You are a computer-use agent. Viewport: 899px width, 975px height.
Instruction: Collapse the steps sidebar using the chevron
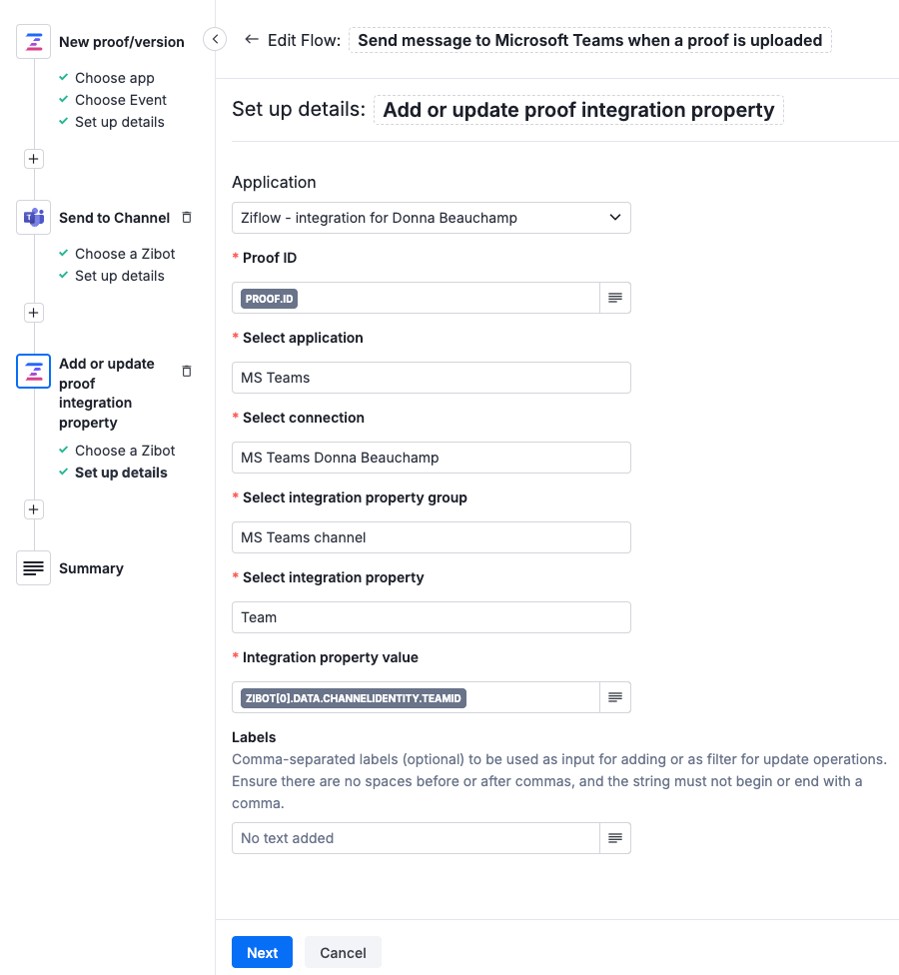(x=215, y=37)
